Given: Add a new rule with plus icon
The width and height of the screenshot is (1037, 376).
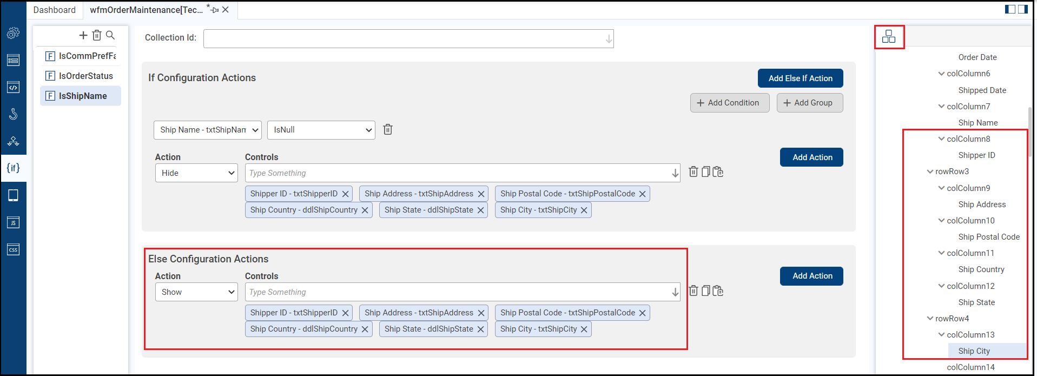Looking at the screenshot, I should (x=83, y=35).
